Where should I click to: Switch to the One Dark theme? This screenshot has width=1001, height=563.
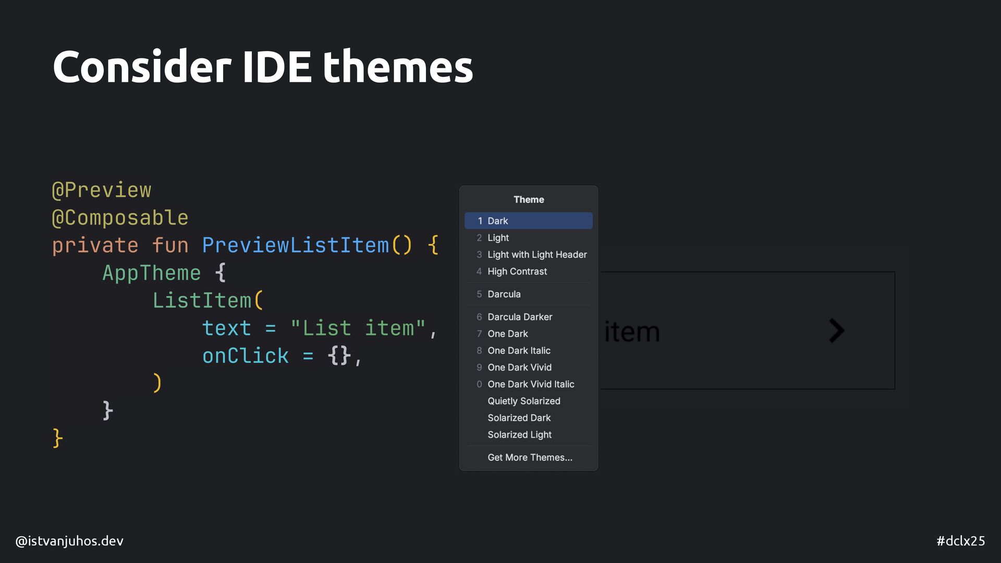528,334
